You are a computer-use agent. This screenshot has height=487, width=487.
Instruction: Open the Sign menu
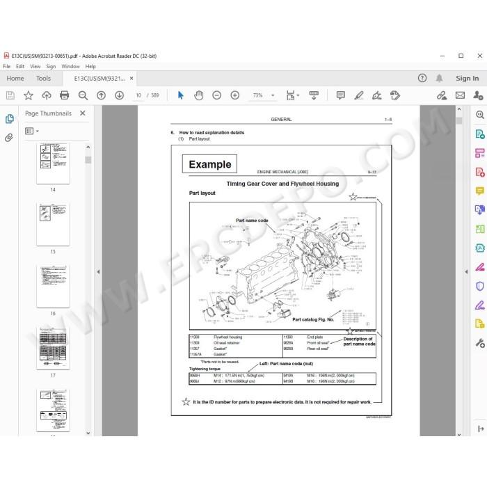point(51,67)
